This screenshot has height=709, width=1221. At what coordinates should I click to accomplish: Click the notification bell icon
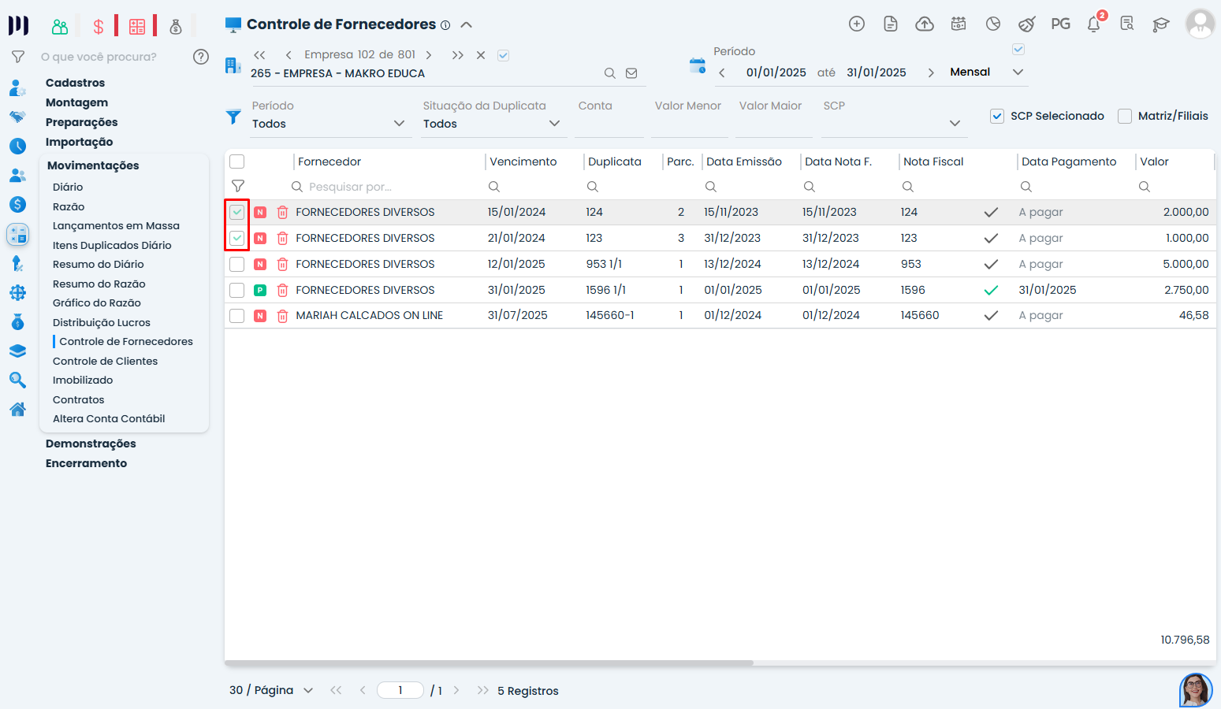(x=1094, y=24)
